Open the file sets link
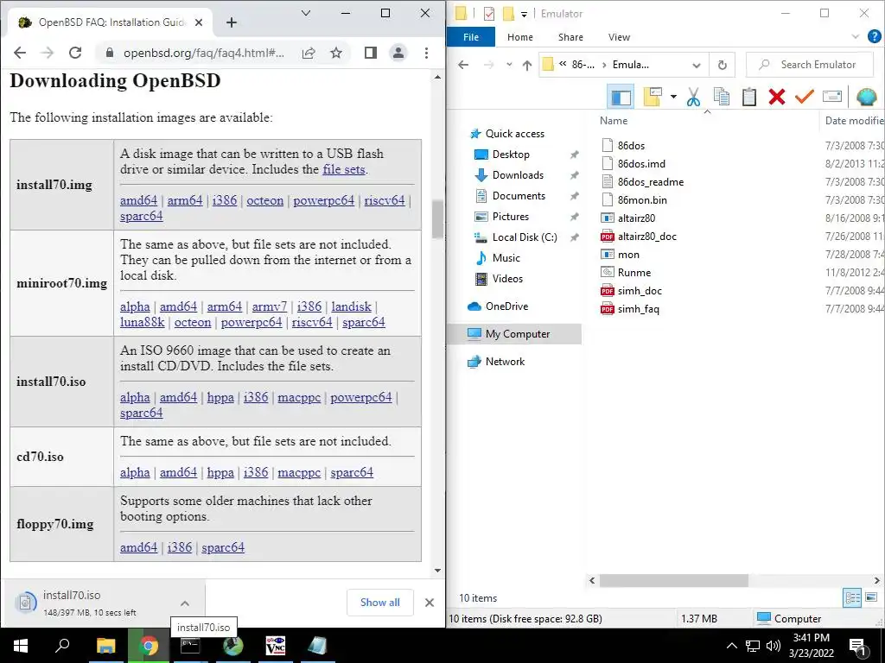The height and width of the screenshot is (663, 885). pyautogui.click(x=344, y=169)
